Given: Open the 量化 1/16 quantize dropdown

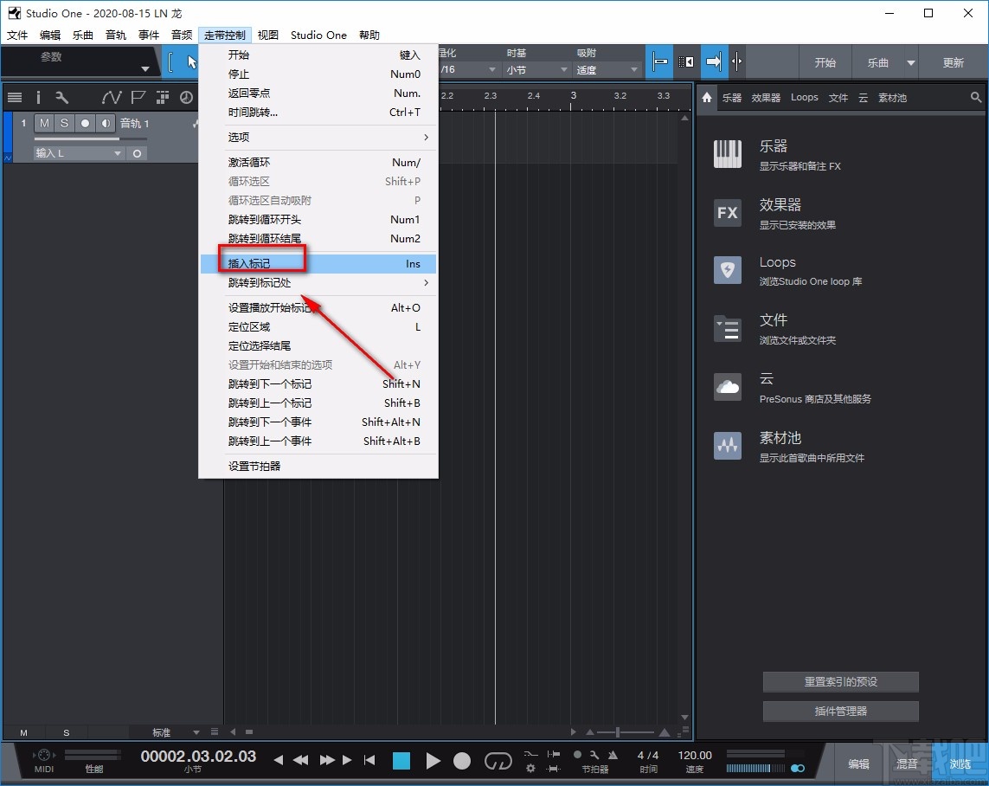Looking at the screenshot, I should click(468, 69).
